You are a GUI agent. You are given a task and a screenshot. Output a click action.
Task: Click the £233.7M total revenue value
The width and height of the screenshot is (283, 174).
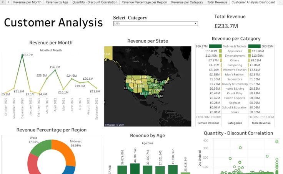pyautogui.click(x=226, y=26)
